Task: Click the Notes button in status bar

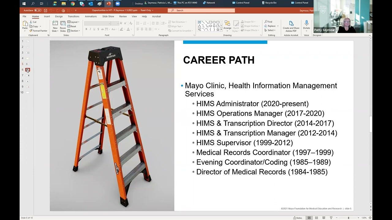Action: (298, 218)
